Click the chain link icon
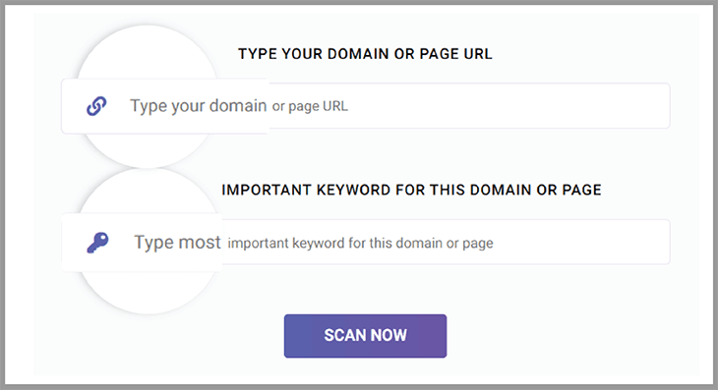This screenshot has height=390, width=718. point(96,106)
